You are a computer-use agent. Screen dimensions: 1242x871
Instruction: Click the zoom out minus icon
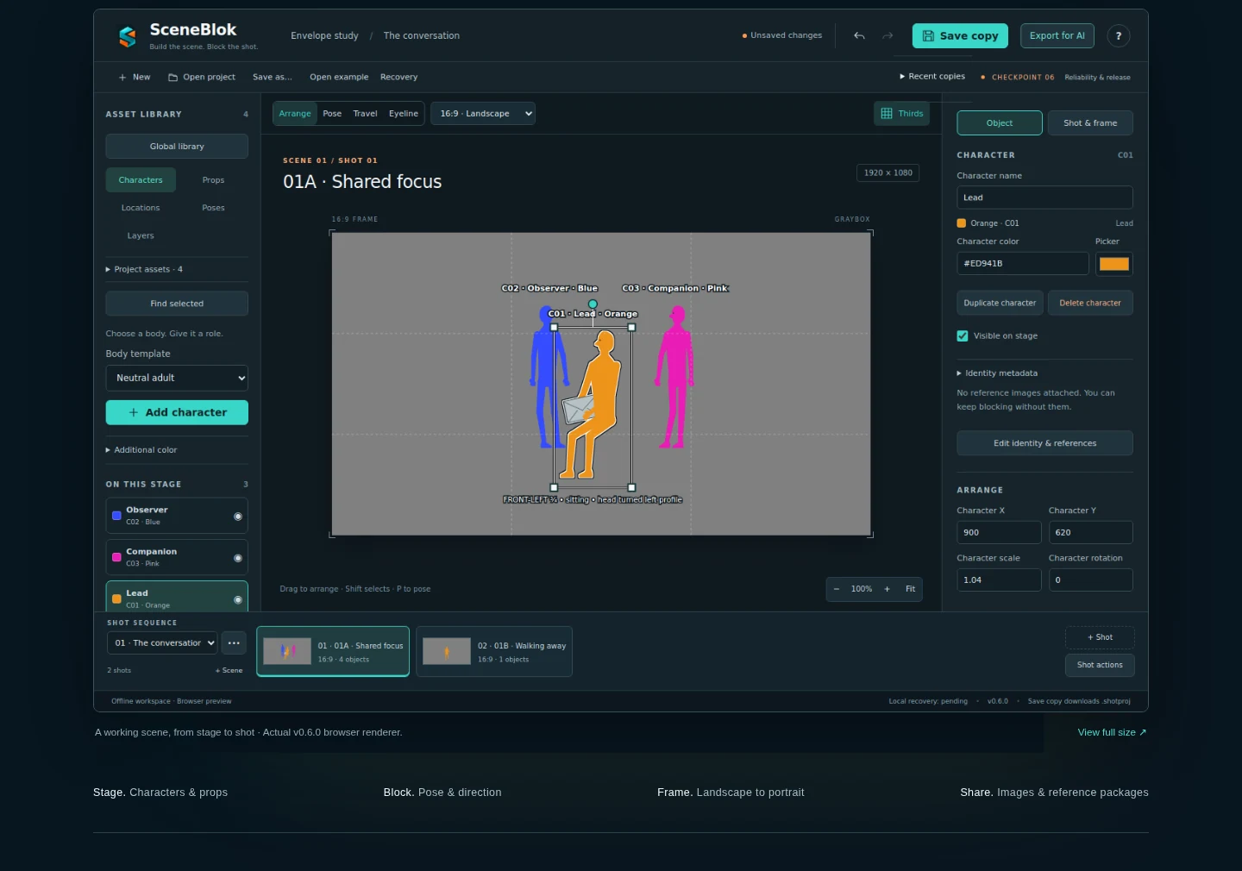point(836,589)
